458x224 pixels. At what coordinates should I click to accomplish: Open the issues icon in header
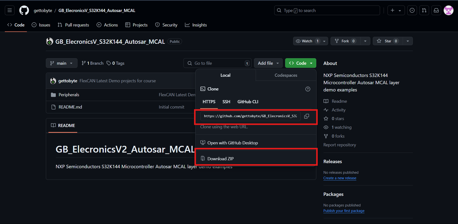[412, 10]
